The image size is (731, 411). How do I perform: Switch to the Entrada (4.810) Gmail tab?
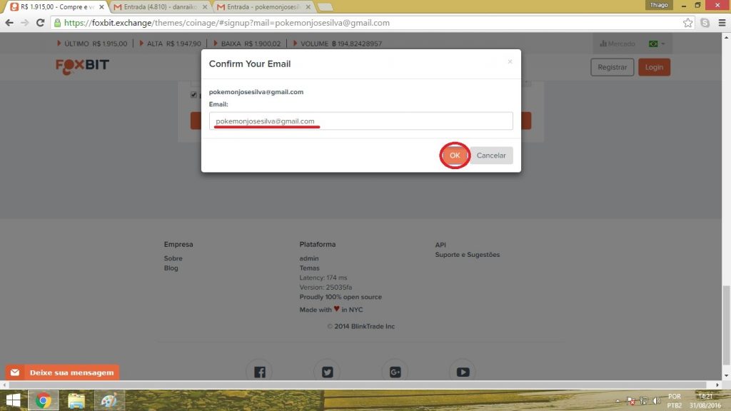(159, 6)
